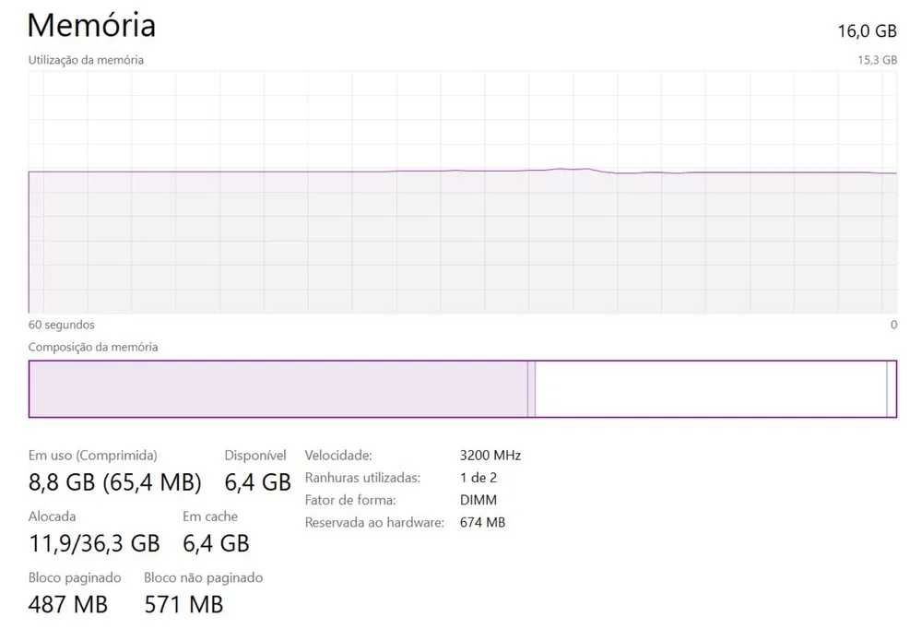This screenshot has width=922, height=629.
Task: Click the 60 segundos time axis label
Action: pos(61,325)
